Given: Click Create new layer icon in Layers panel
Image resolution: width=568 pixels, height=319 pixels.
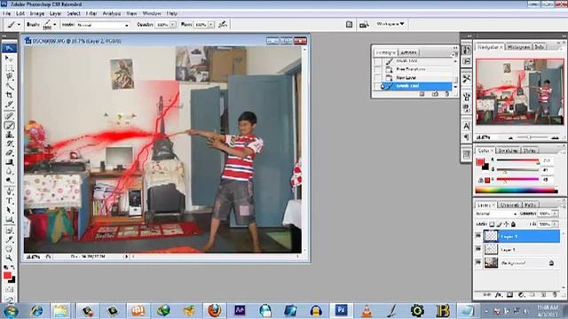Looking at the screenshot, I should [543, 295].
